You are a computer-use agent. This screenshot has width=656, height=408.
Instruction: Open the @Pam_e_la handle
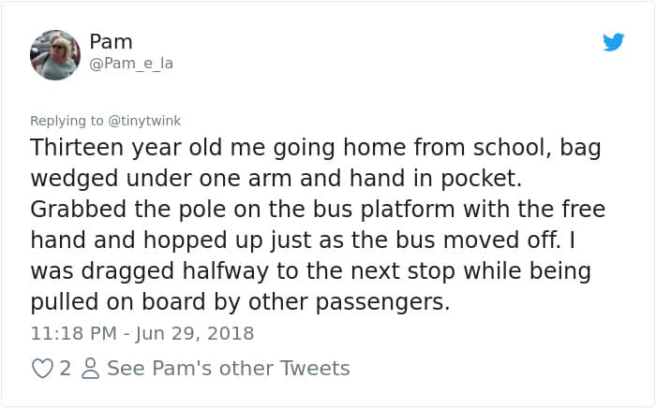131,64
